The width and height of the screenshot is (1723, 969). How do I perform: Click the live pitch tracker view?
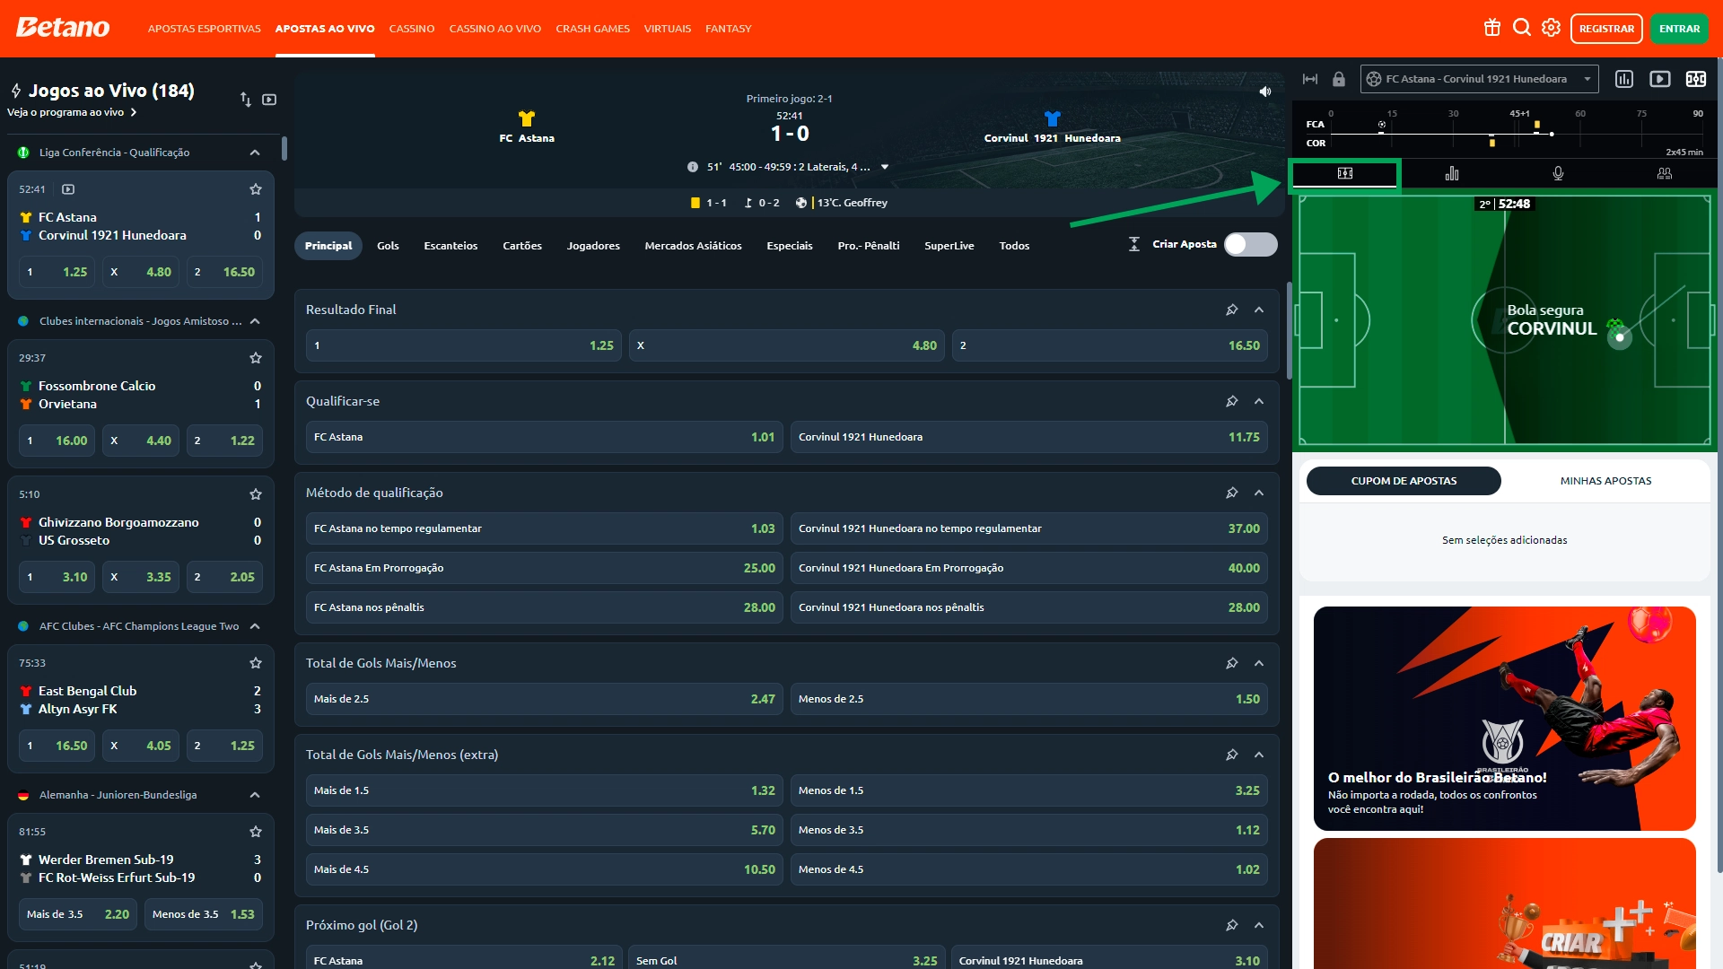(x=1505, y=319)
